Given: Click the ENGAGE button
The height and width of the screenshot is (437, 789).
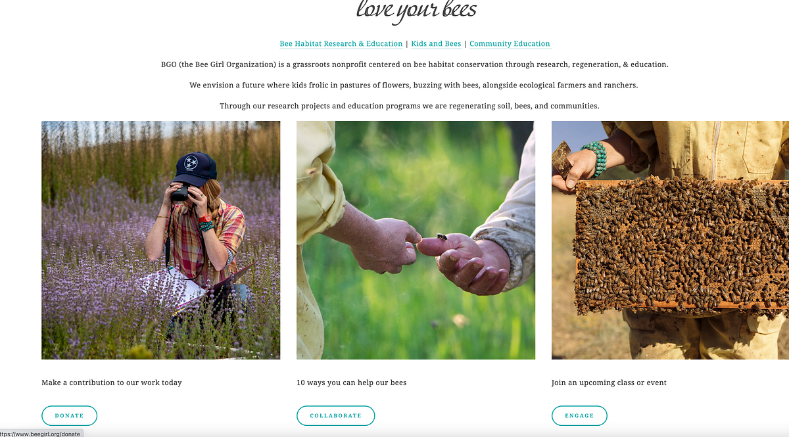Looking at the screenshot, I should coord(579,415).
